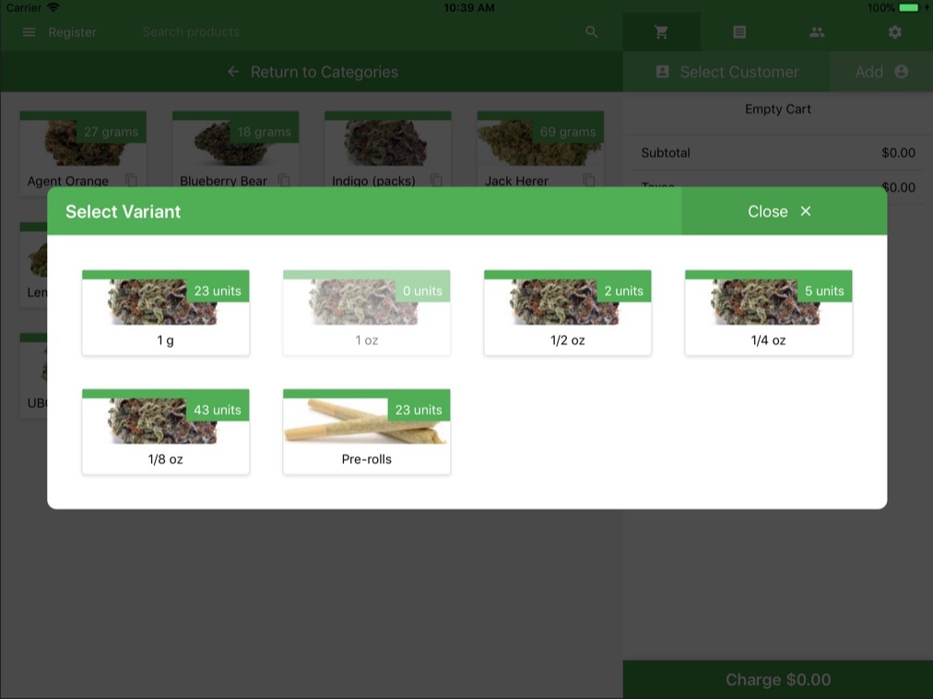
Task: Select the 1 g variant
Action: click(165, 313)
